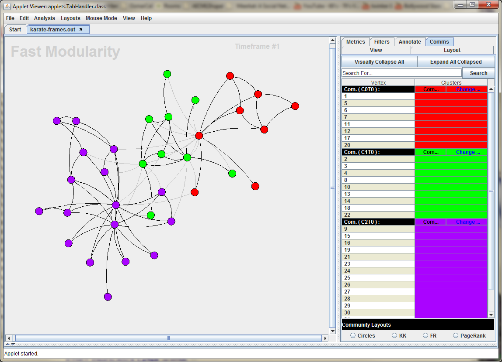Click the Clusters column header
This screenshot has height=362, width=502.
pyautogui.click(x=451, y=83)
